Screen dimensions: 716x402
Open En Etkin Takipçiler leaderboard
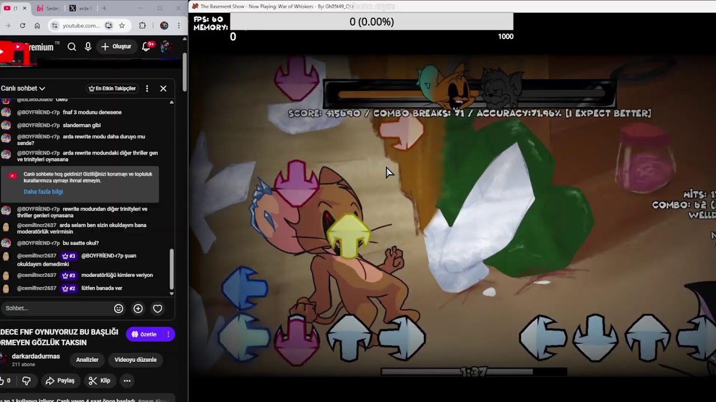coord(112,88)
